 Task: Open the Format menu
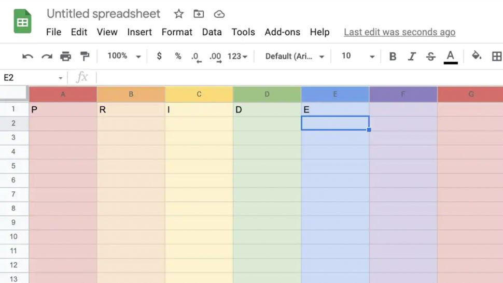177,32
